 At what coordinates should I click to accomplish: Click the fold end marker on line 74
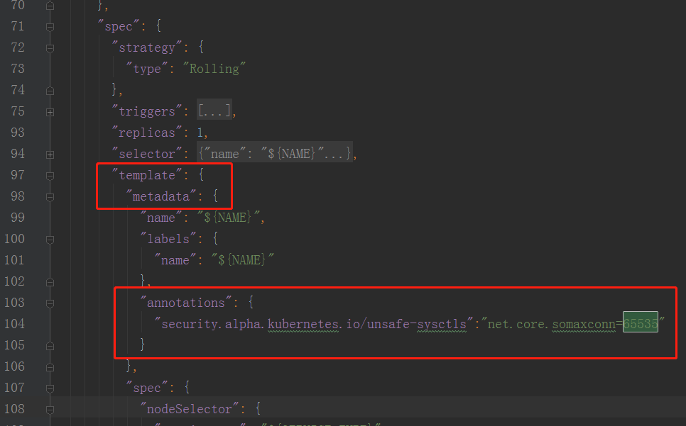(x=50, y=91)
